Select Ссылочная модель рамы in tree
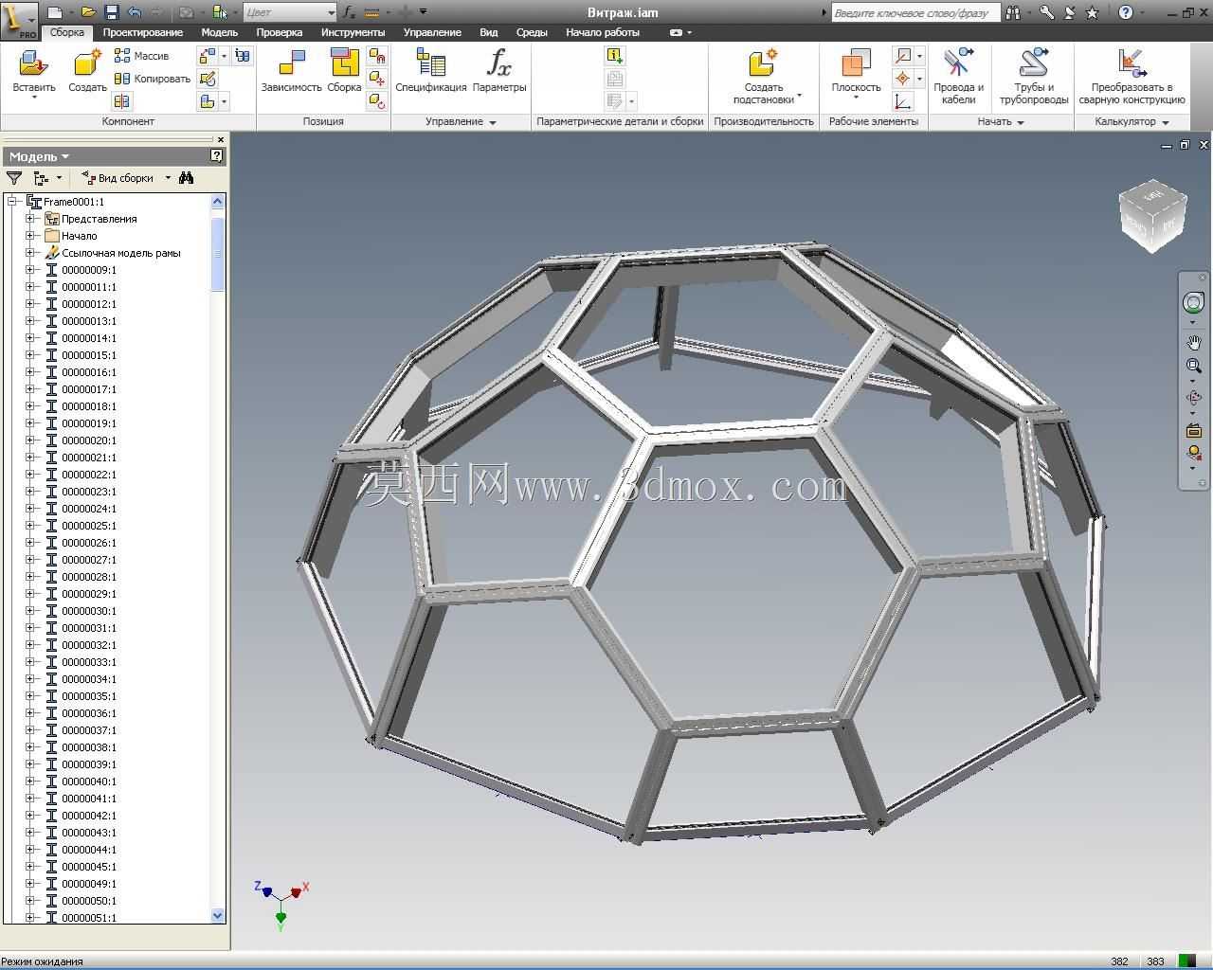1213x970 pixels. (120, 253)
